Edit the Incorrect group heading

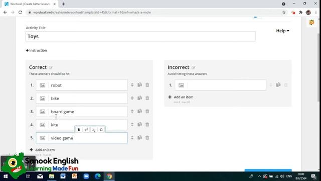coord(194,67)
